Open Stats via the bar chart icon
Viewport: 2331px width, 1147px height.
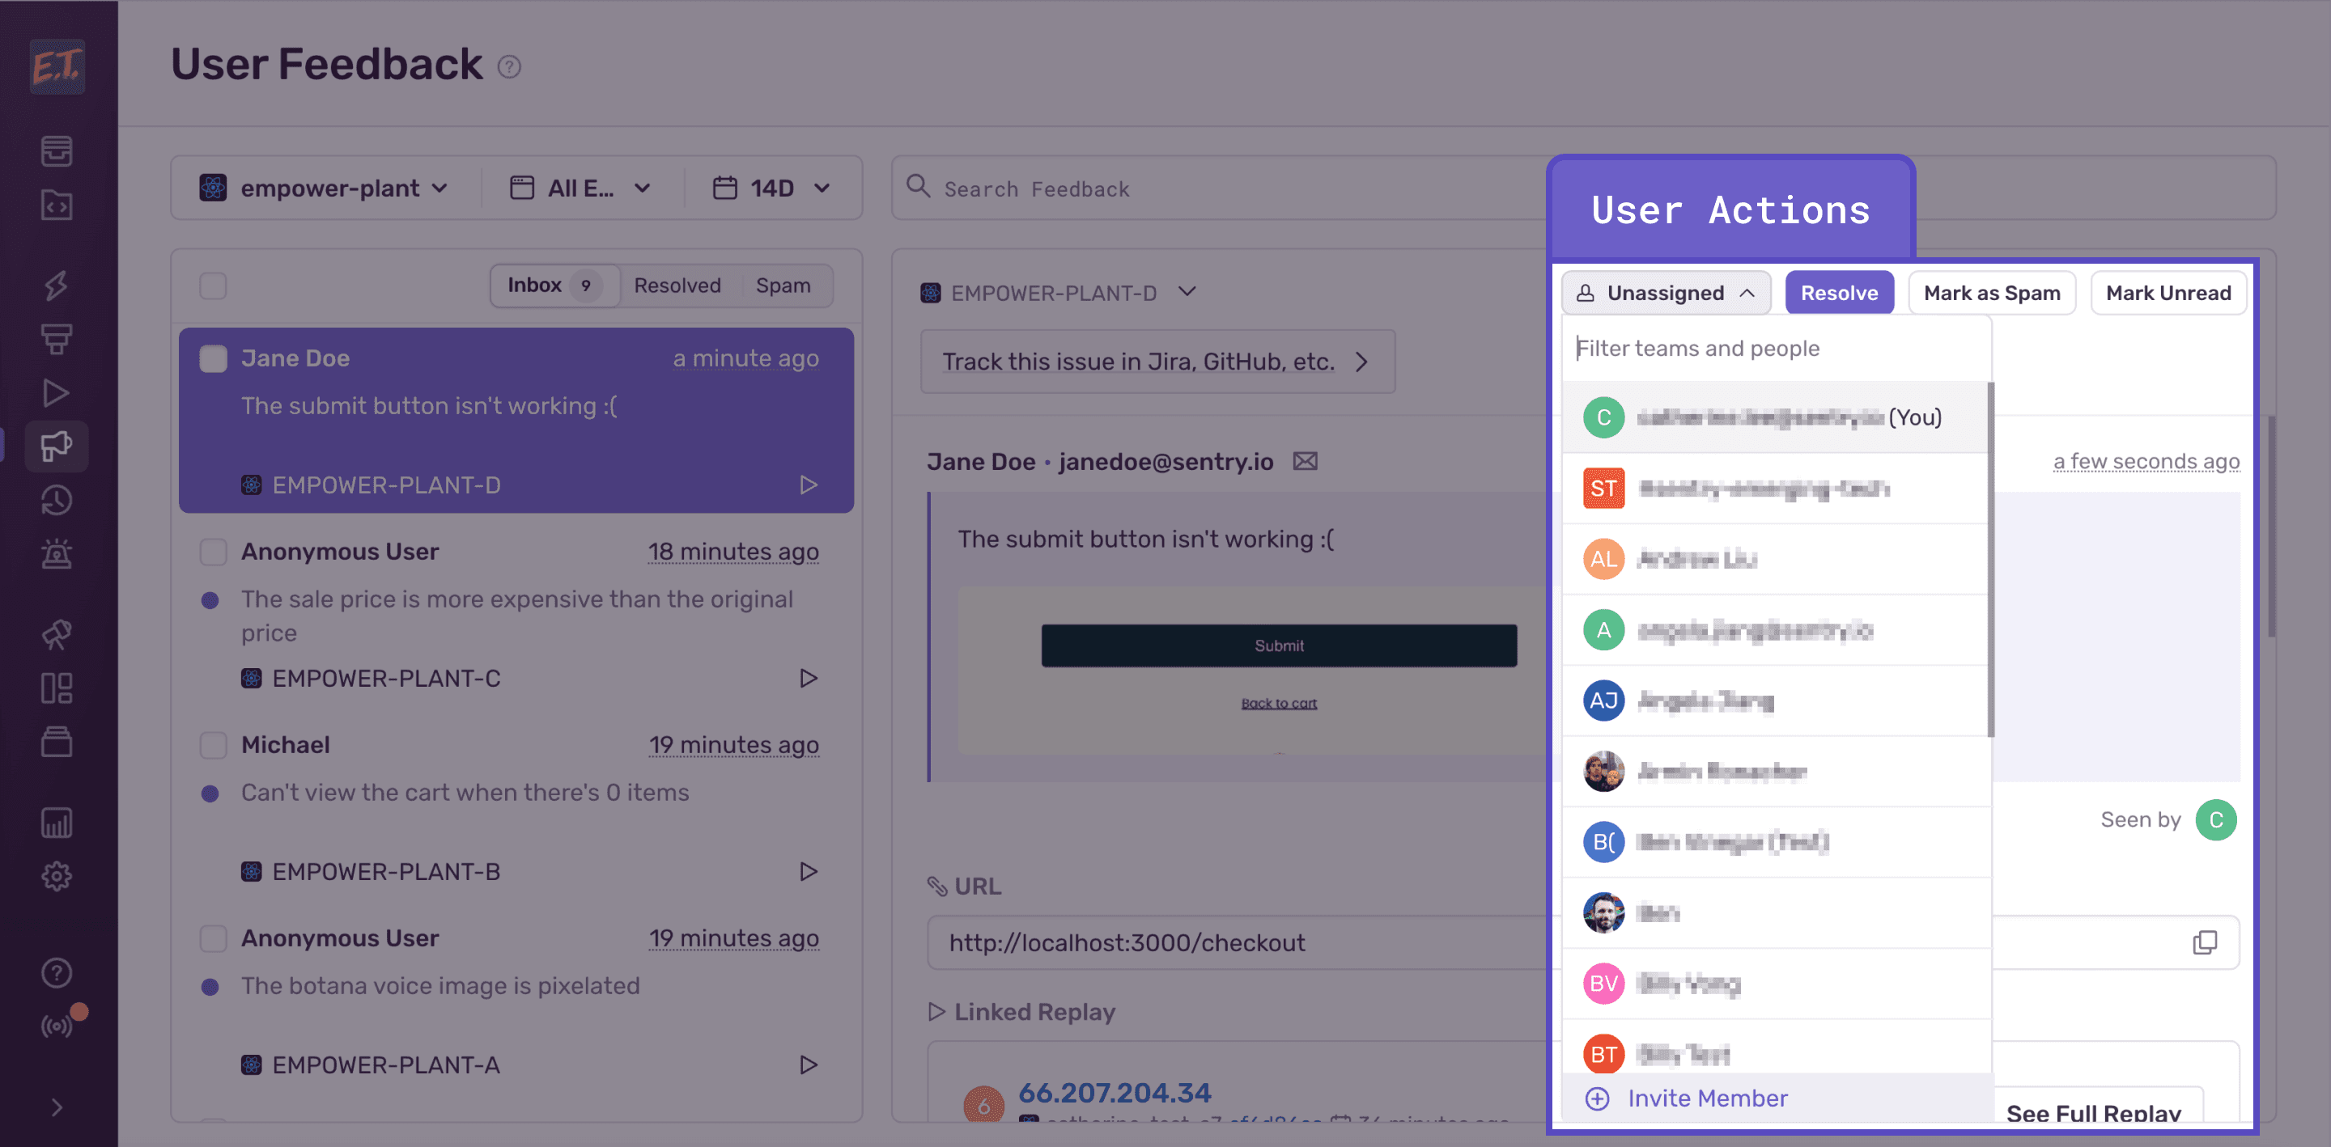click(56, 823)
